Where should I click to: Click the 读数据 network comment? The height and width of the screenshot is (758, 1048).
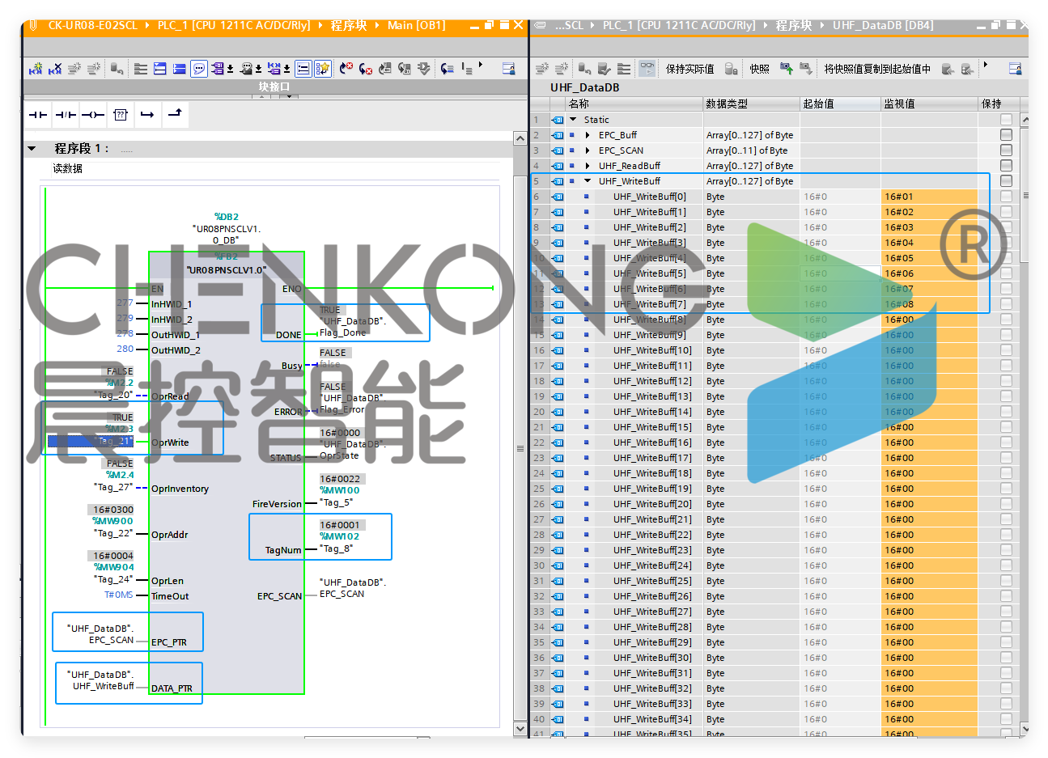tap(68, 168)
